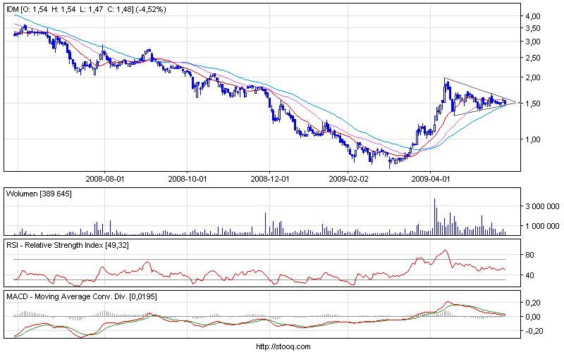Click the 1,00 price axis label
The image size is (564, 352).
pyautogui.click(x=533, y=139)
